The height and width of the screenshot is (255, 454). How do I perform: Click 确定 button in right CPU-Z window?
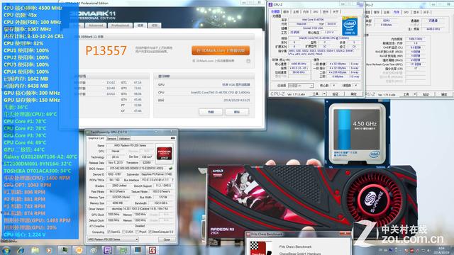(x=444, y=94)
